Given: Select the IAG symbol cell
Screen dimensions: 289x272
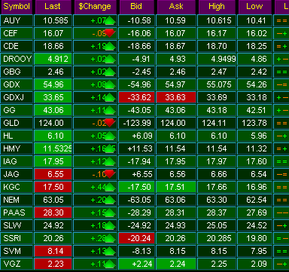Looking at the screenshot, I should click(x=17, y=161).
